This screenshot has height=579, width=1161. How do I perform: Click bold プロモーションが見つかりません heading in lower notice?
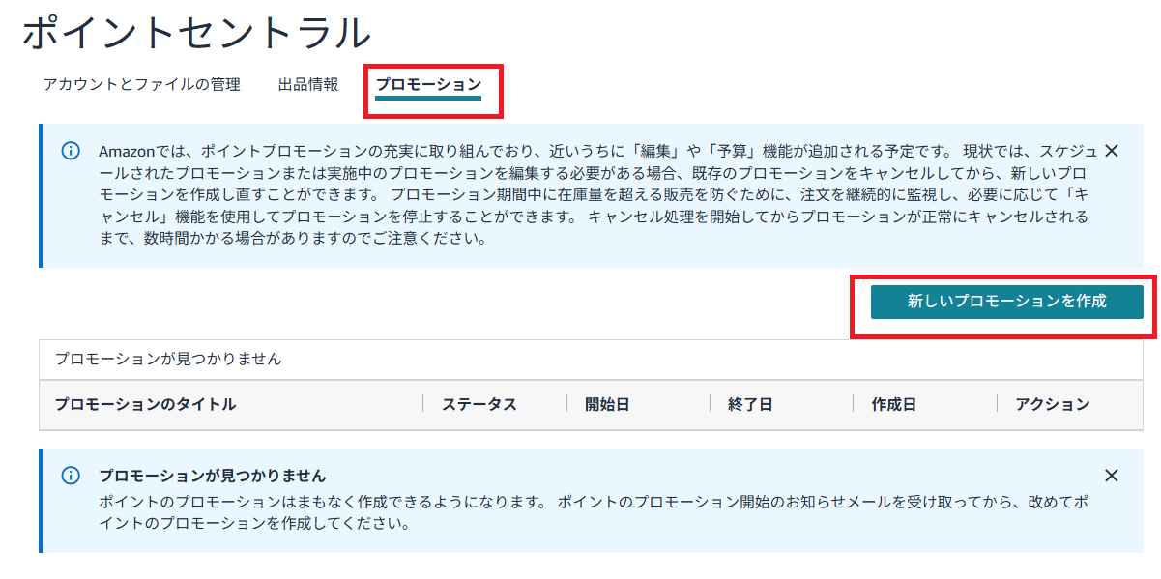click(213, 476)
